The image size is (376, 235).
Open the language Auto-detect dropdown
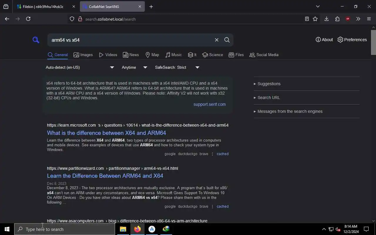coord(80,68)
